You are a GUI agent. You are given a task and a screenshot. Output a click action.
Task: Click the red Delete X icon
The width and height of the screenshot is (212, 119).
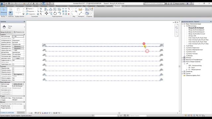[69, 14]
